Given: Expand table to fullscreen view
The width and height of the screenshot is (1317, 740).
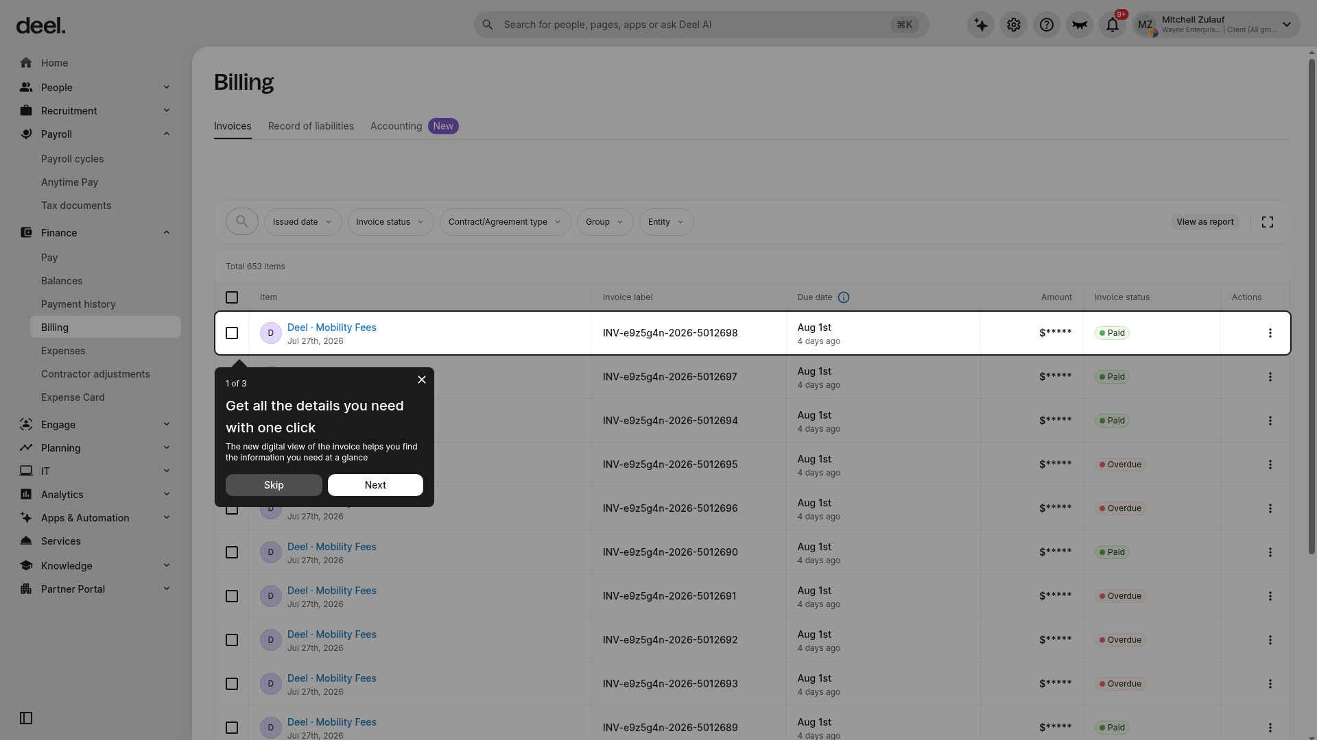Looking at the screenshot, I should pyautogui.click(x=1268, y=222).
